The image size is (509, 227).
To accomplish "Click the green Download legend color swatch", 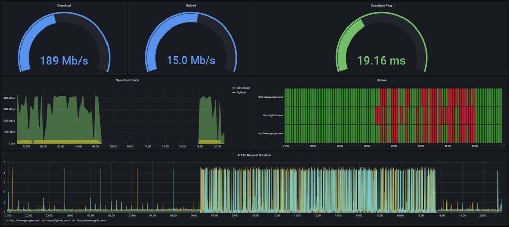I will click(x=234, y=88).
